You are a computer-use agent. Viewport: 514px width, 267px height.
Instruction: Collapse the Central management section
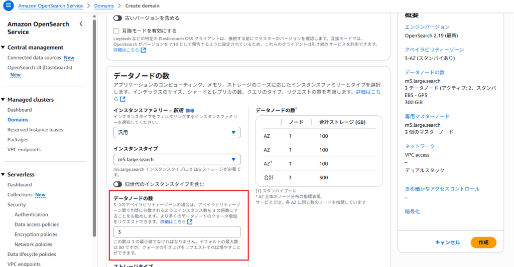click(x=3, y=48)
